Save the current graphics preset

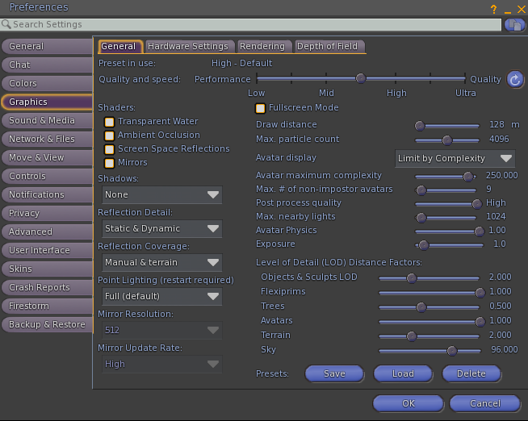(x=334, y=373)
